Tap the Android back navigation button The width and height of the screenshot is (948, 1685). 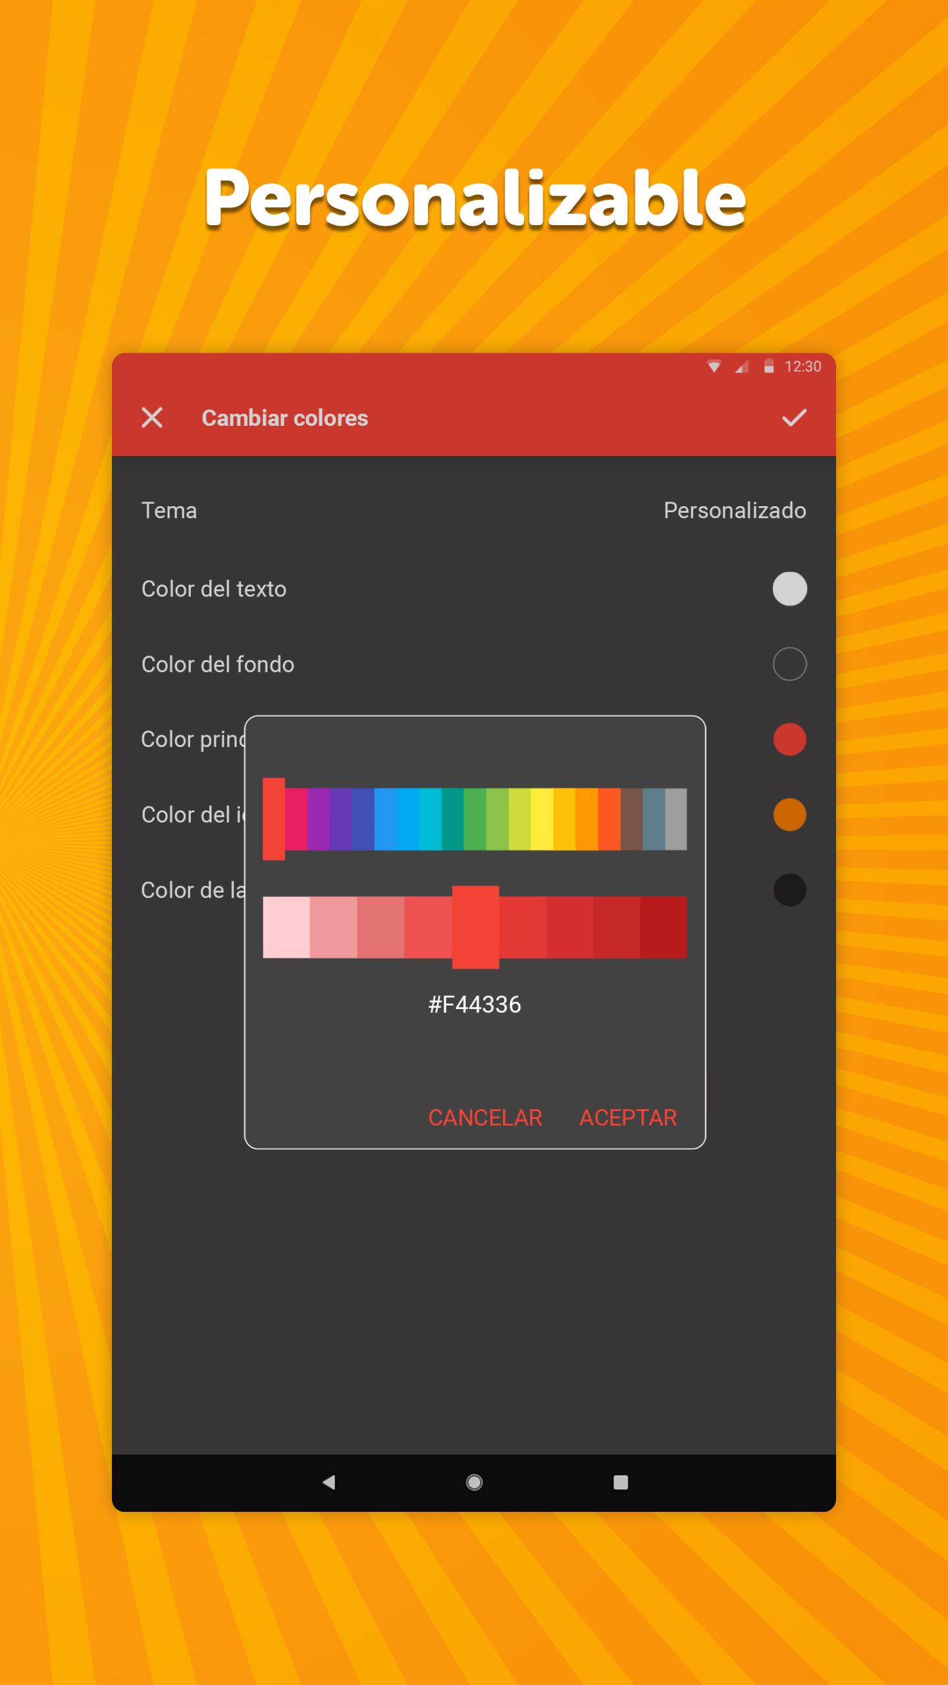pyautogui.click(x=329, y=1482)
